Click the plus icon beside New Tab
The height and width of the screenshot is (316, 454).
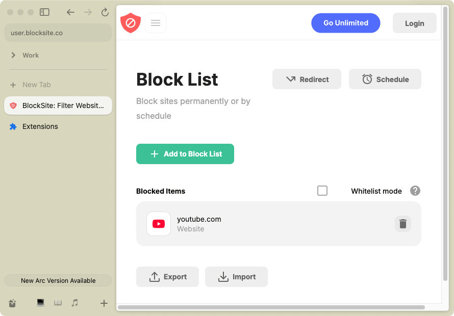click(13, 85)
